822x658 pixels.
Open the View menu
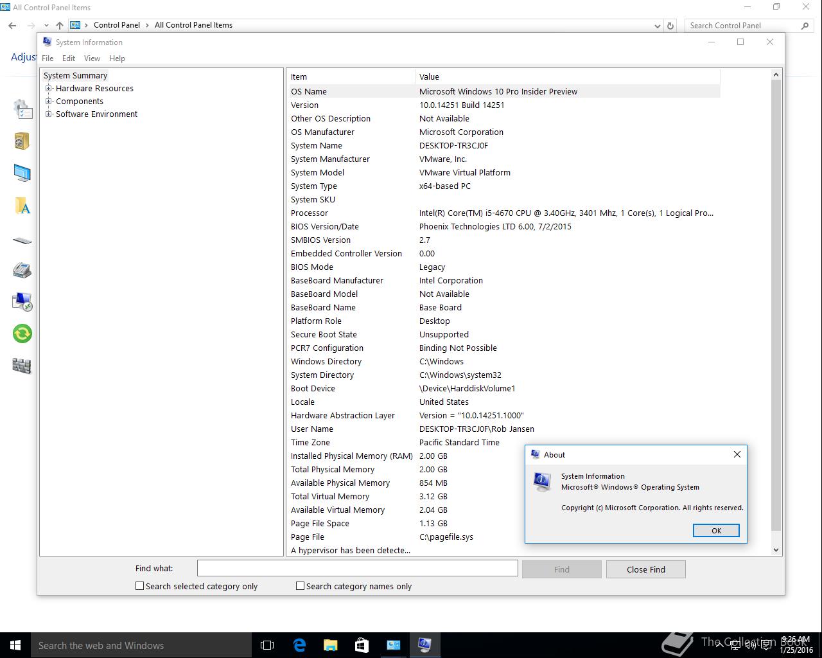92,58
